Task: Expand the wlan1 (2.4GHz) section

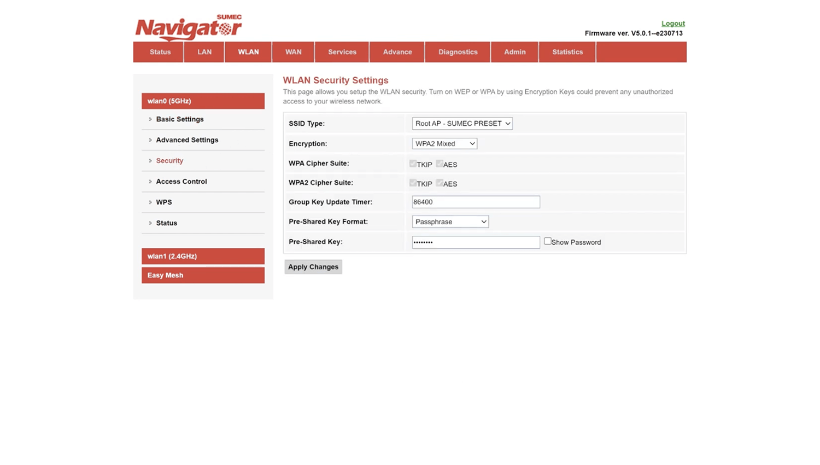Action: [x=203, y=256]
